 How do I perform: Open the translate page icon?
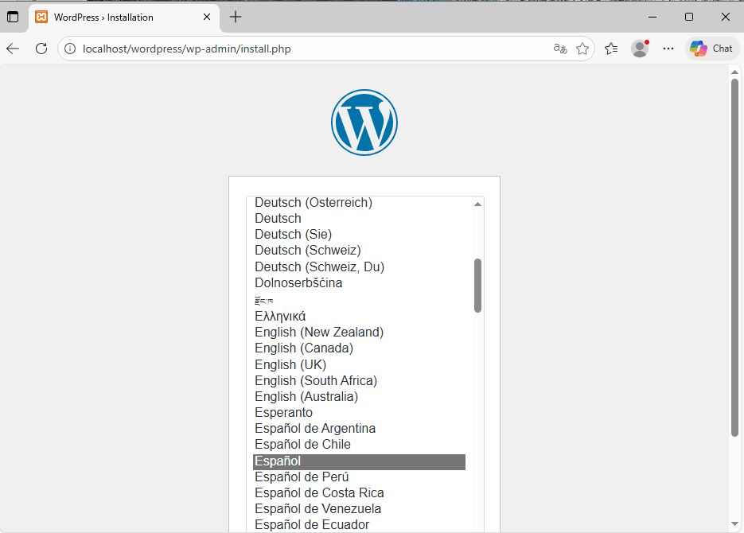[560, 49]
